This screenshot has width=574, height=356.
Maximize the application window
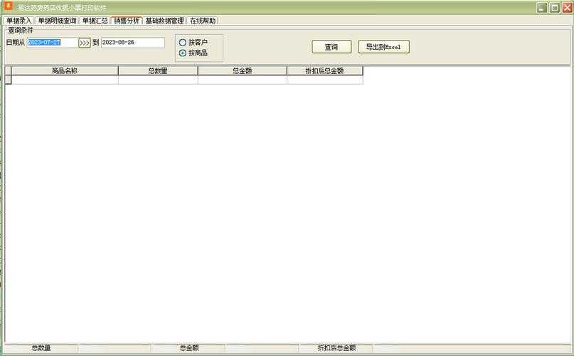click(555, 8)
